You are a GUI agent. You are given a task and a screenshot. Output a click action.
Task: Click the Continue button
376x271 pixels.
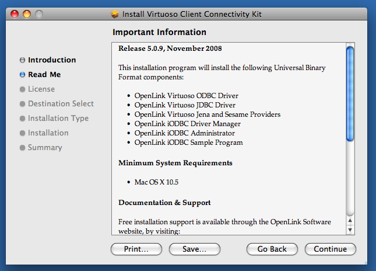[330, 249]
